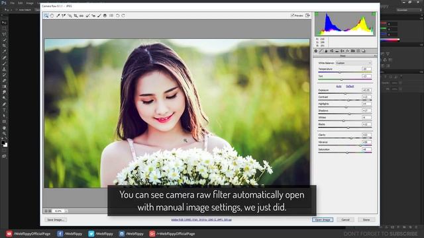Click the Saturation value field

coord(366,149)
